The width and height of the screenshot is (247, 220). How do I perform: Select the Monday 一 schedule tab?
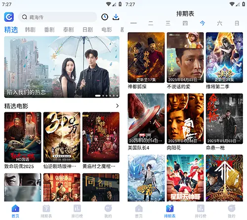pos(133,23)
